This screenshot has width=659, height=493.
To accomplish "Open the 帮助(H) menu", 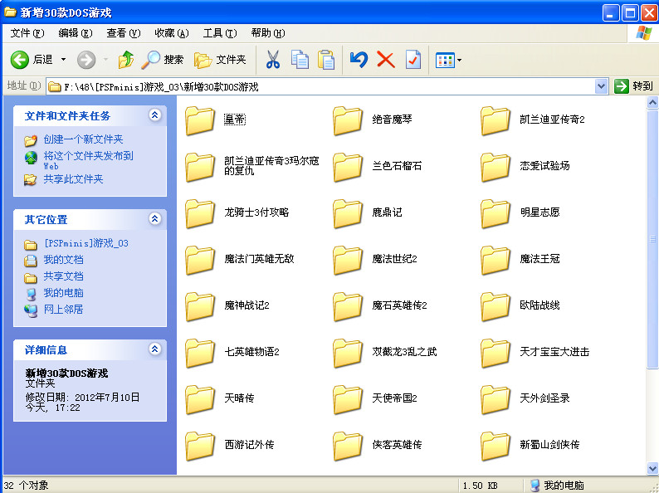I will tap(268, 32).
